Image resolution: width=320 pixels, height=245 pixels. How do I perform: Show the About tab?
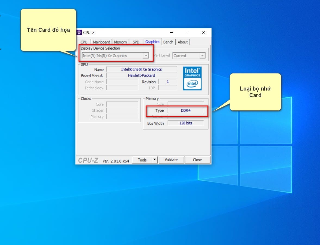coord(183,42)
